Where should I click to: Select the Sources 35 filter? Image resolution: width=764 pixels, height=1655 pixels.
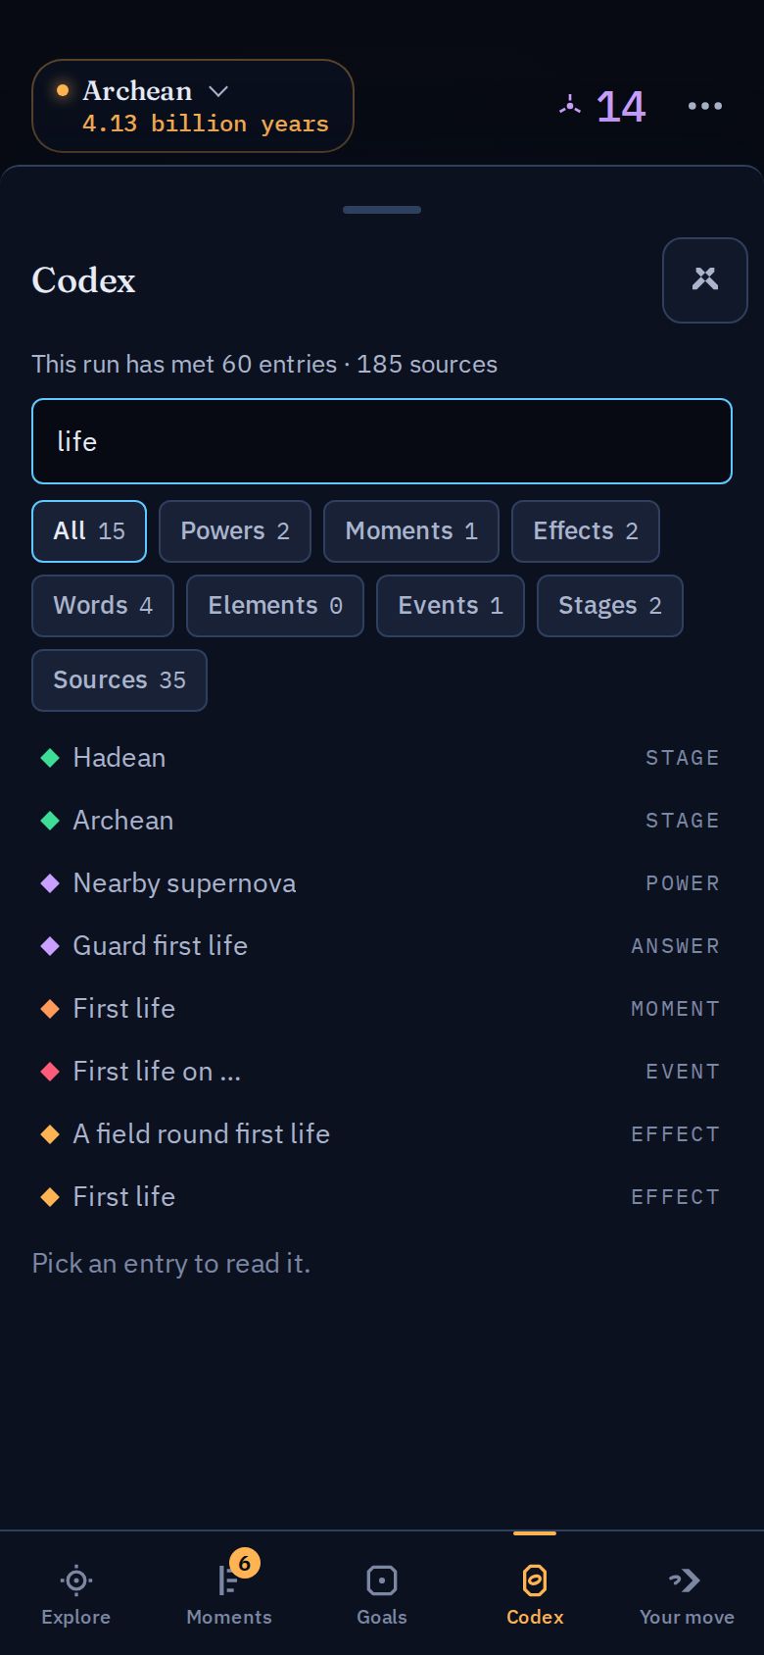(119, 680)
